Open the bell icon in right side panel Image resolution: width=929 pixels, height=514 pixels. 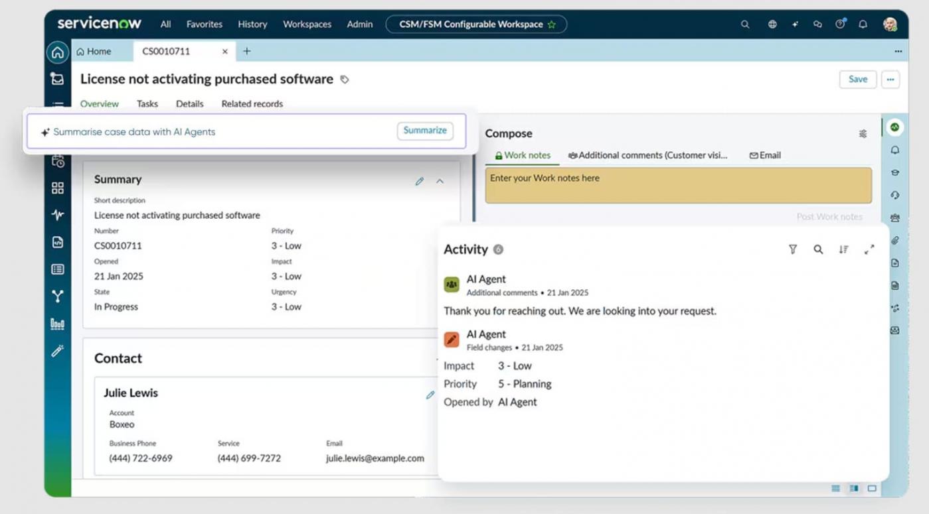click(x=895, y=151)
